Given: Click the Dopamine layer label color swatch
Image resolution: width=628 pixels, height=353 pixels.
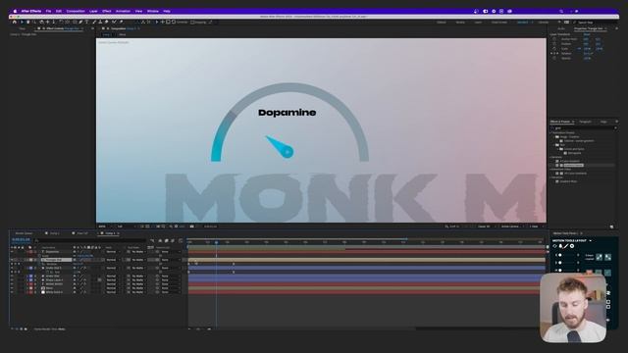Looking at the screenshot, I should click(30, 252).
